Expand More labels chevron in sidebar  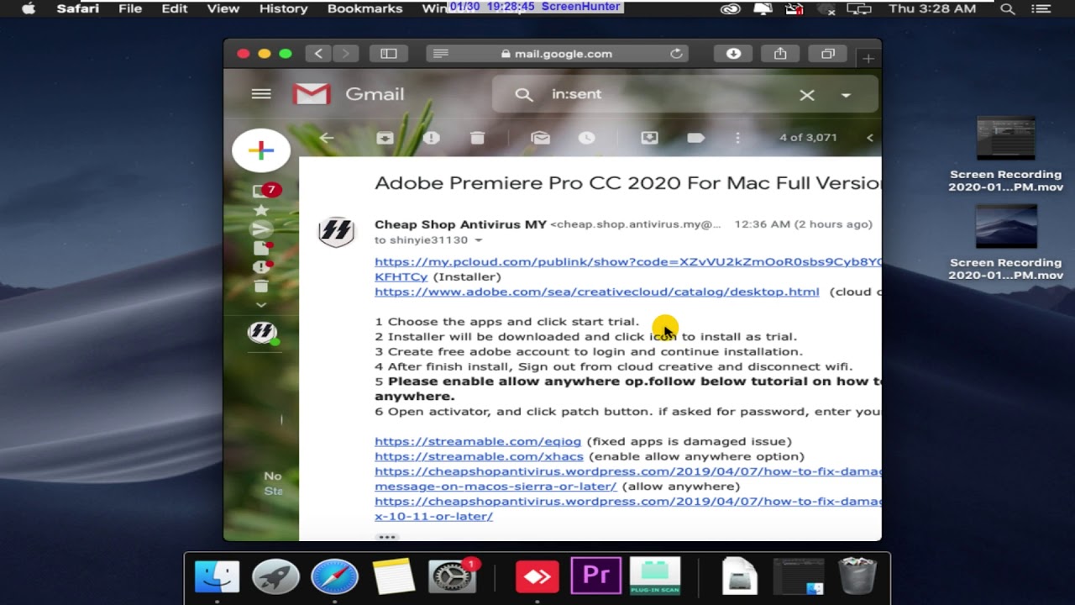261,305
